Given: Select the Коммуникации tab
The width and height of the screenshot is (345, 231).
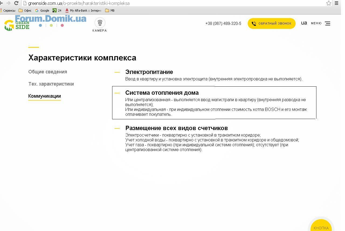Looking at the screenshot, I should click(x=44, y=96).
